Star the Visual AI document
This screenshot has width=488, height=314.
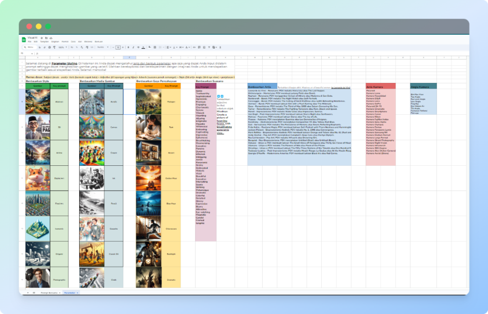point(41,38)
